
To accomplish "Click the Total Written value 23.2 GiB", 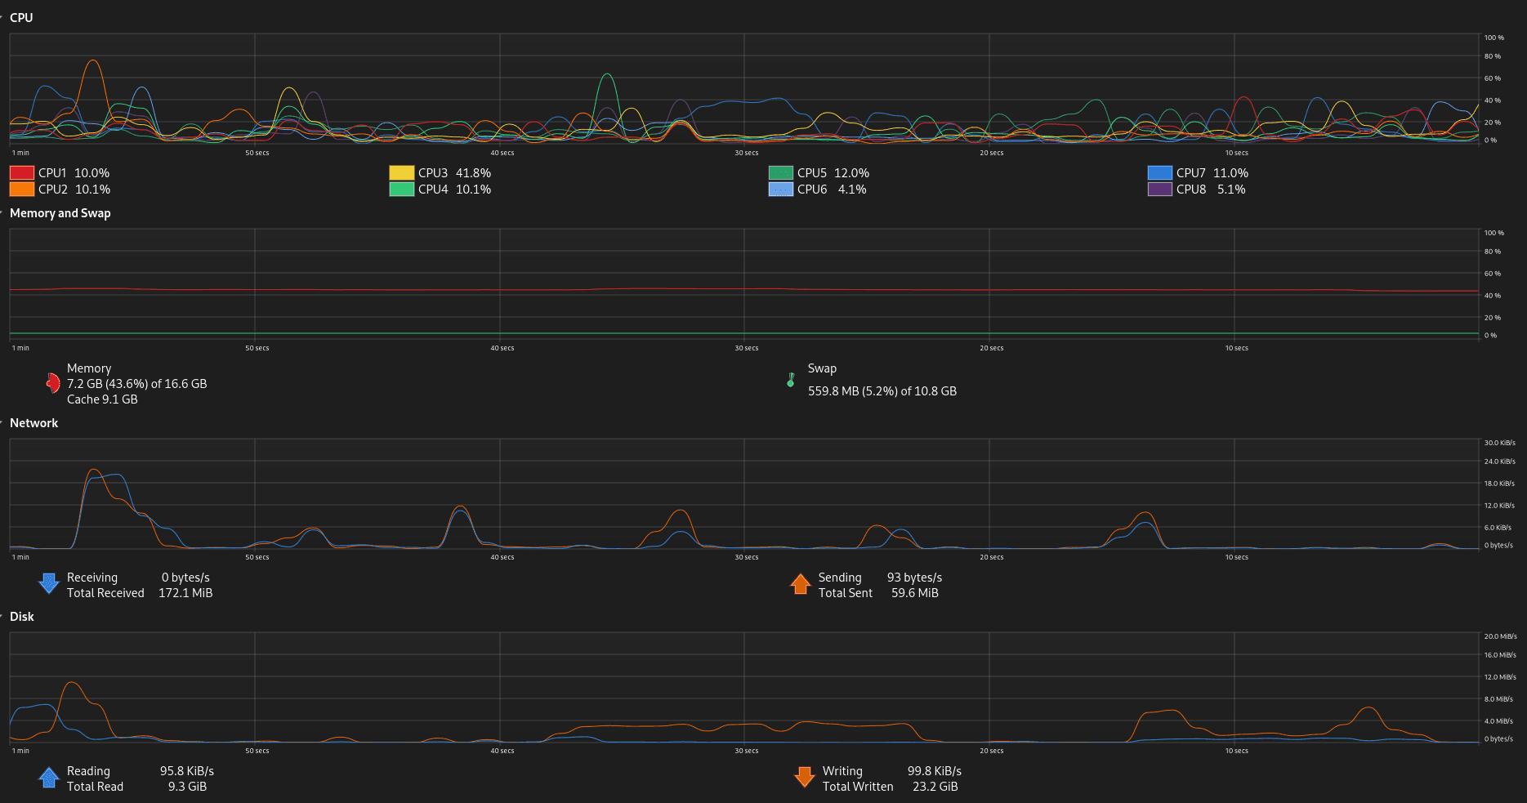I will [x=935, y=787].
